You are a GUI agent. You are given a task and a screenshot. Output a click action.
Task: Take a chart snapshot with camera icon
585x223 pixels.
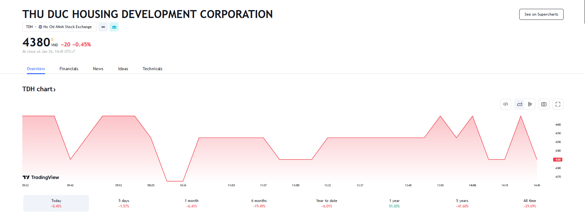click(544, 104)
